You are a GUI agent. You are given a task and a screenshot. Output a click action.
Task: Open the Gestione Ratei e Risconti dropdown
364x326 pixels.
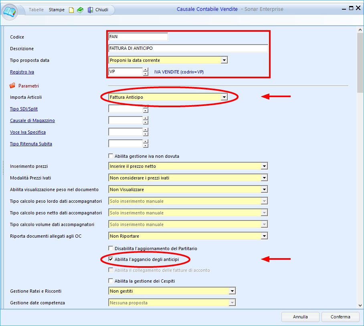click(232, 291)
